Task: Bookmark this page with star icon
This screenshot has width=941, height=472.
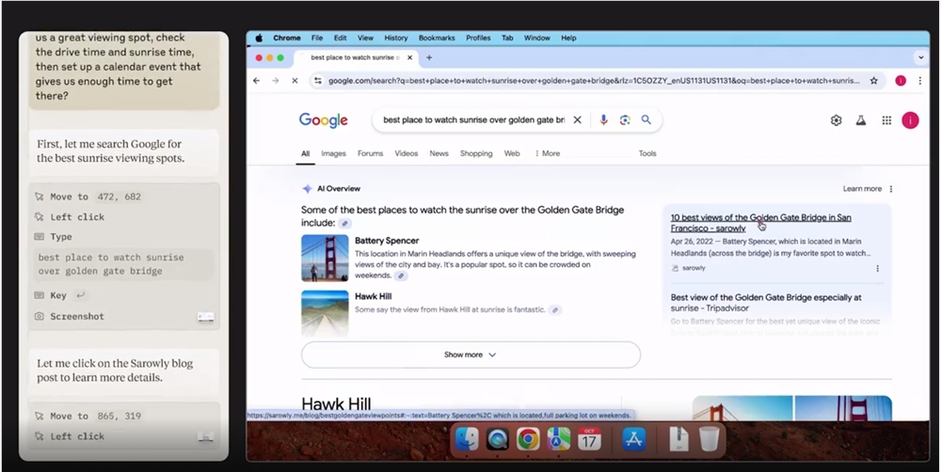Action: tap(874, 81)
